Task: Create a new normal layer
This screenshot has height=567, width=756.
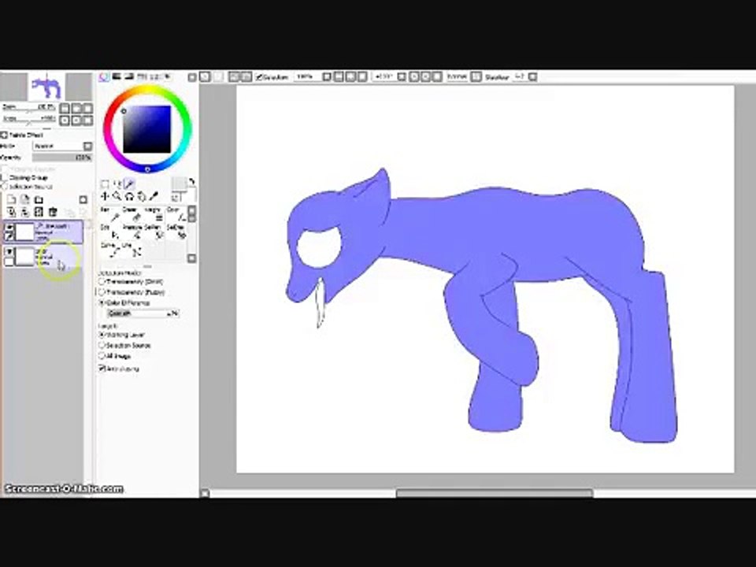Action: [11, 199]
